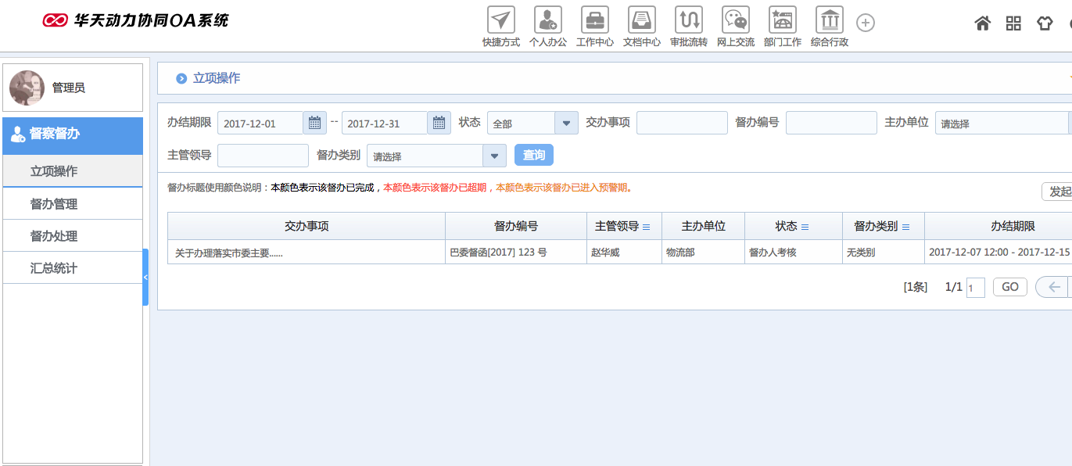The width and height of the screenshot is (1072, 466).
Task: Expand the 督办类别 dropdown
Action: (494, 156)
